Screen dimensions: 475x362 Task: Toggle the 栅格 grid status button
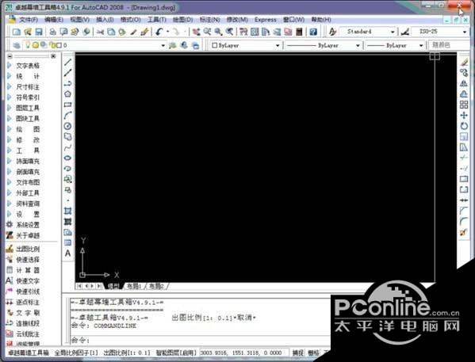pyautogui.click(x=313, y=352)
